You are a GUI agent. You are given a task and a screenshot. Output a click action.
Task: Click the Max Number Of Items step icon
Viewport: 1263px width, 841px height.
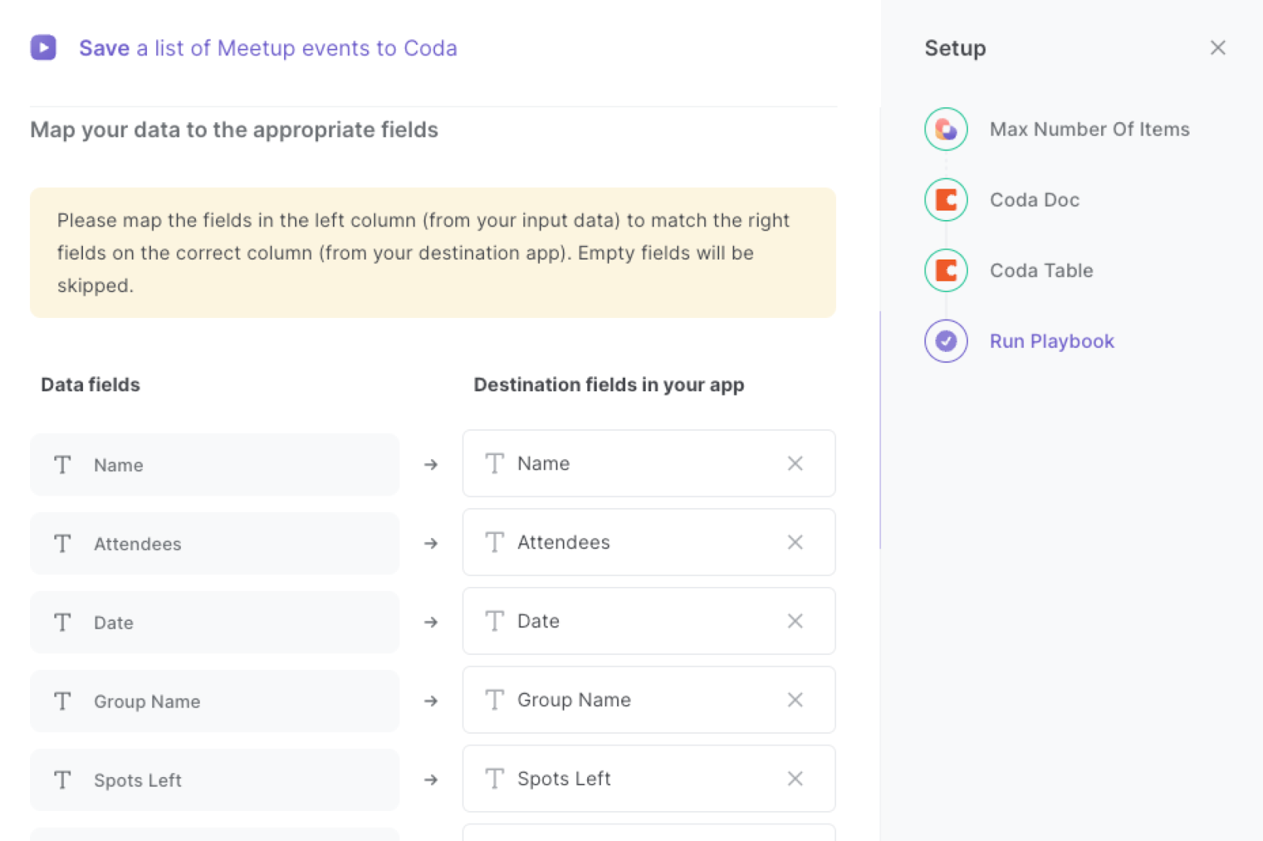pyautogui.click(x=946, y=129)
